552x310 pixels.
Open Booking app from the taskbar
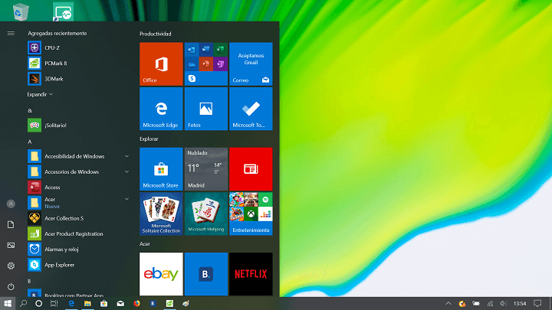click(153, 303)
